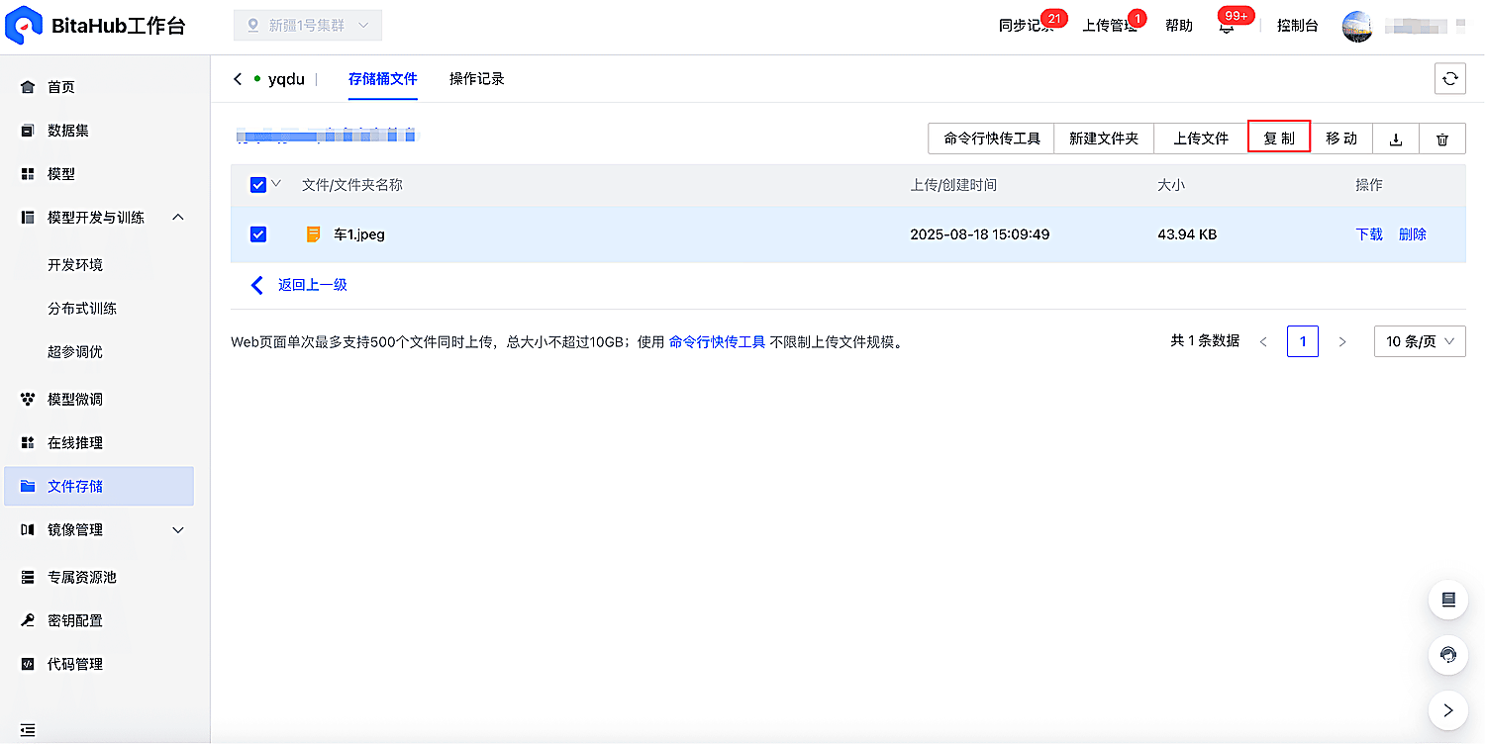Switch to the 操作记录 tab
Image resolution: width=1485 pixels, height=744 pixels.
[477, 79]
